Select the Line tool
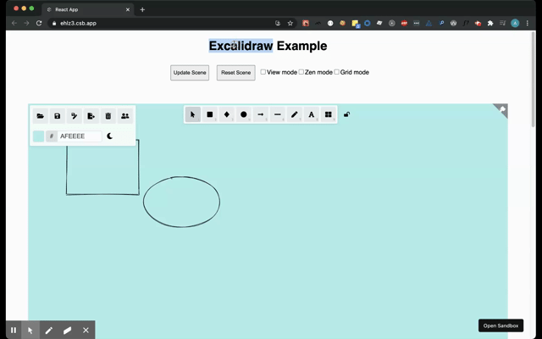542x339 pixels. (x=277, y=114)
